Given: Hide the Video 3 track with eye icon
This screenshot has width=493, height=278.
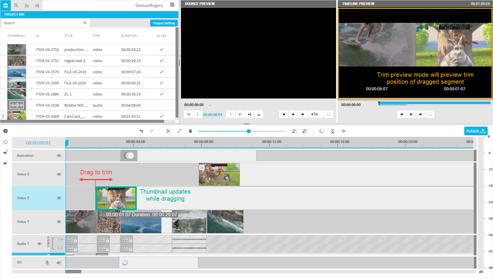Looking at the screenshot, I should [59, 174].
